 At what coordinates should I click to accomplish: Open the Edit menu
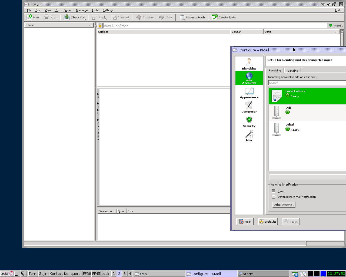(x=38, y=10)
